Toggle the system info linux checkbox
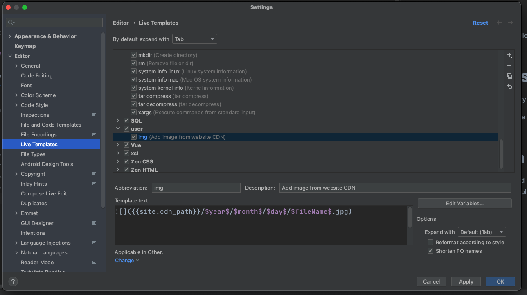 (134, 71)
